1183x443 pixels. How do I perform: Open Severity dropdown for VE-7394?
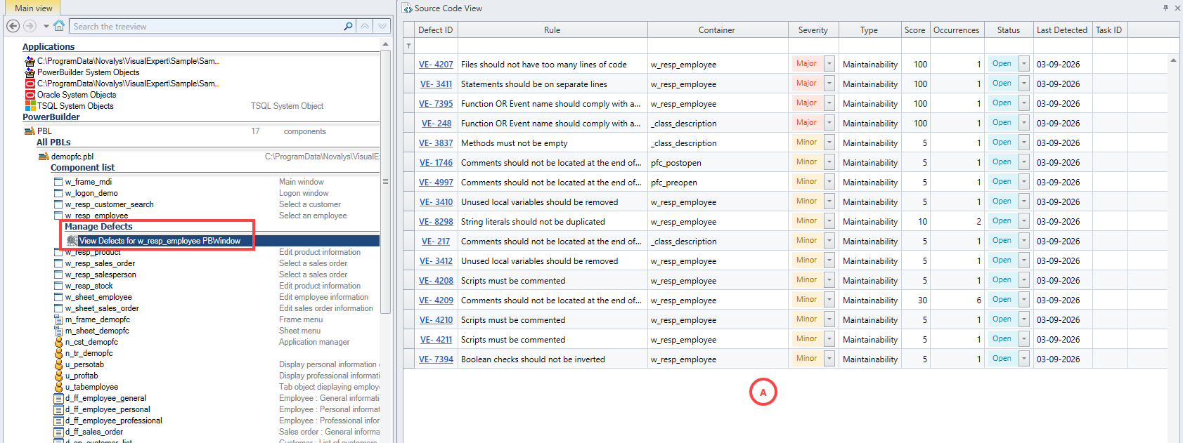(829, 359)
